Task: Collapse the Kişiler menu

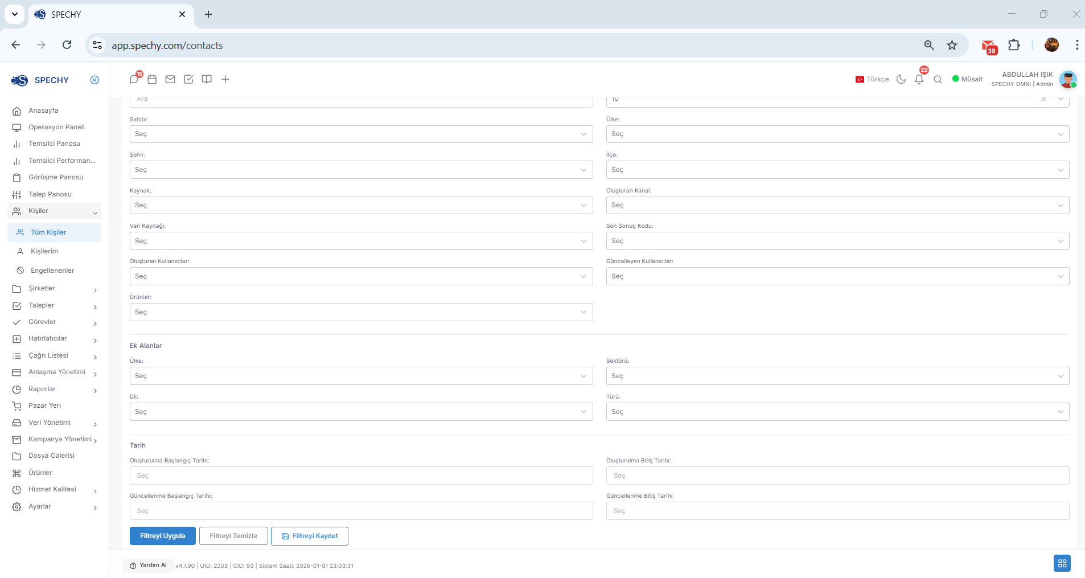Action: pos(55,211)
